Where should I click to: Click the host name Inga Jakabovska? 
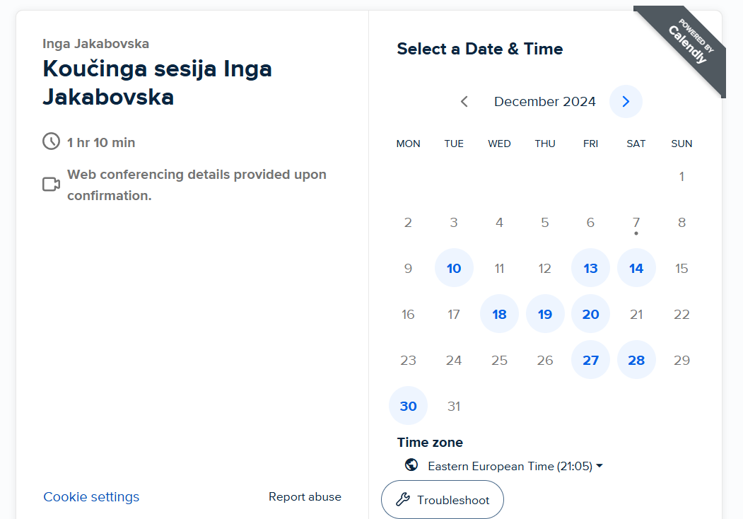coord(95,44)
